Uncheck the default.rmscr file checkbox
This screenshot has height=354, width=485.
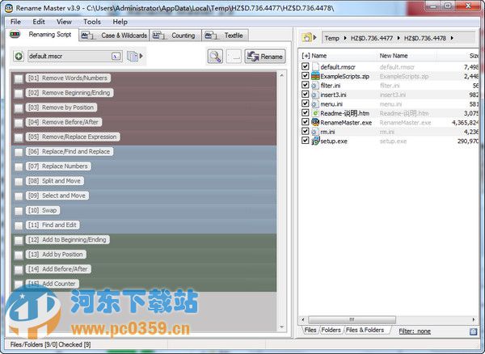(306, 66)
